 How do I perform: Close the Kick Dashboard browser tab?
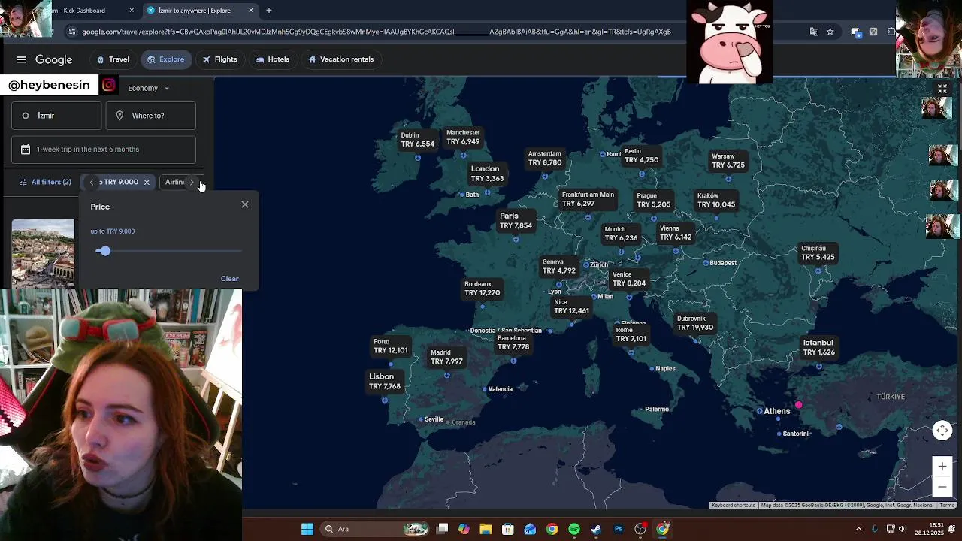coord(132,11)
